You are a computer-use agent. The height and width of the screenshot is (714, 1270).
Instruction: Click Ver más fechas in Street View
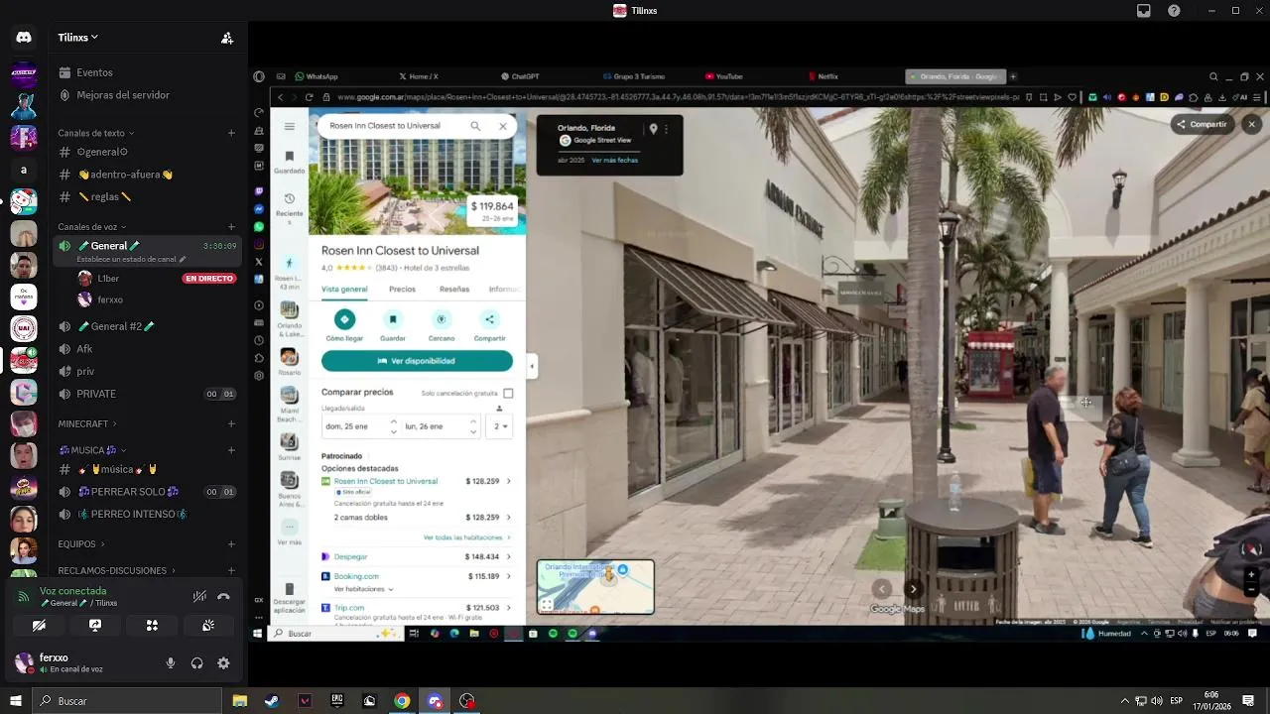tap(614, 160)
